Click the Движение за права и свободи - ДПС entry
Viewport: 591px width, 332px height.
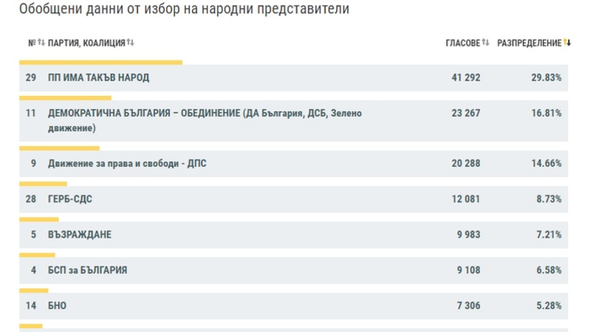[x=127, y=163]
